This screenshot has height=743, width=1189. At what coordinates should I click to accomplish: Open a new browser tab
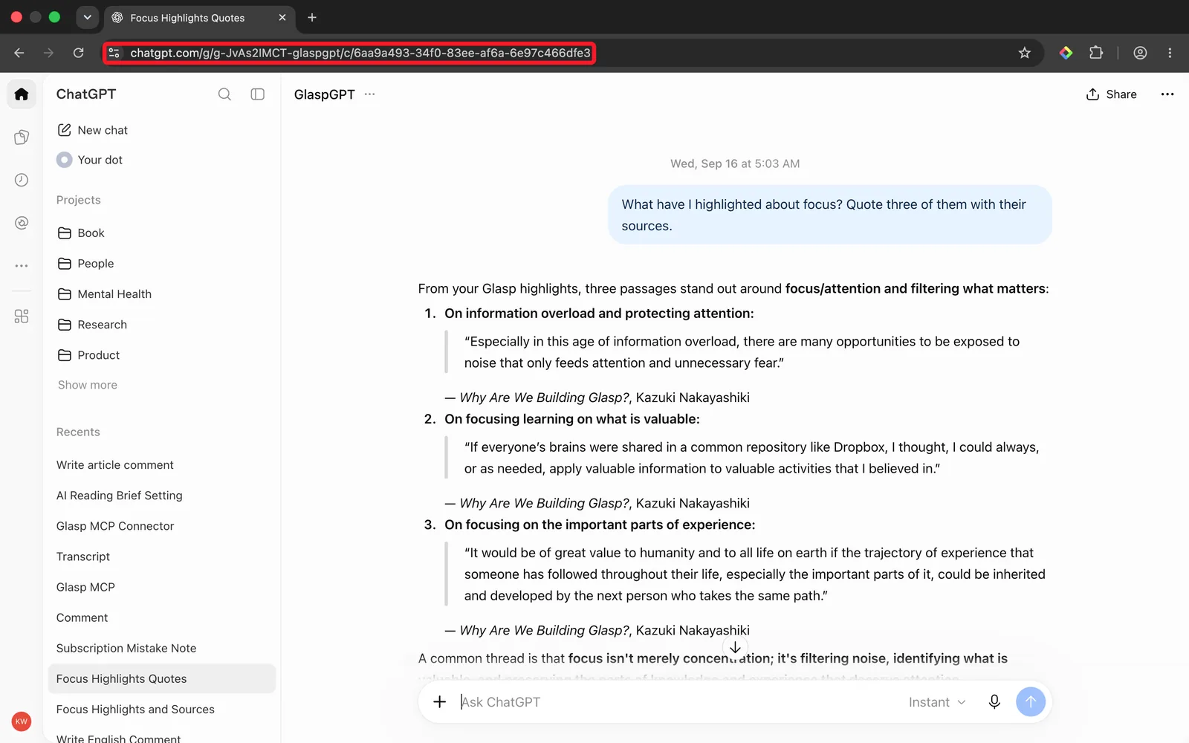(x=312, y=17)
